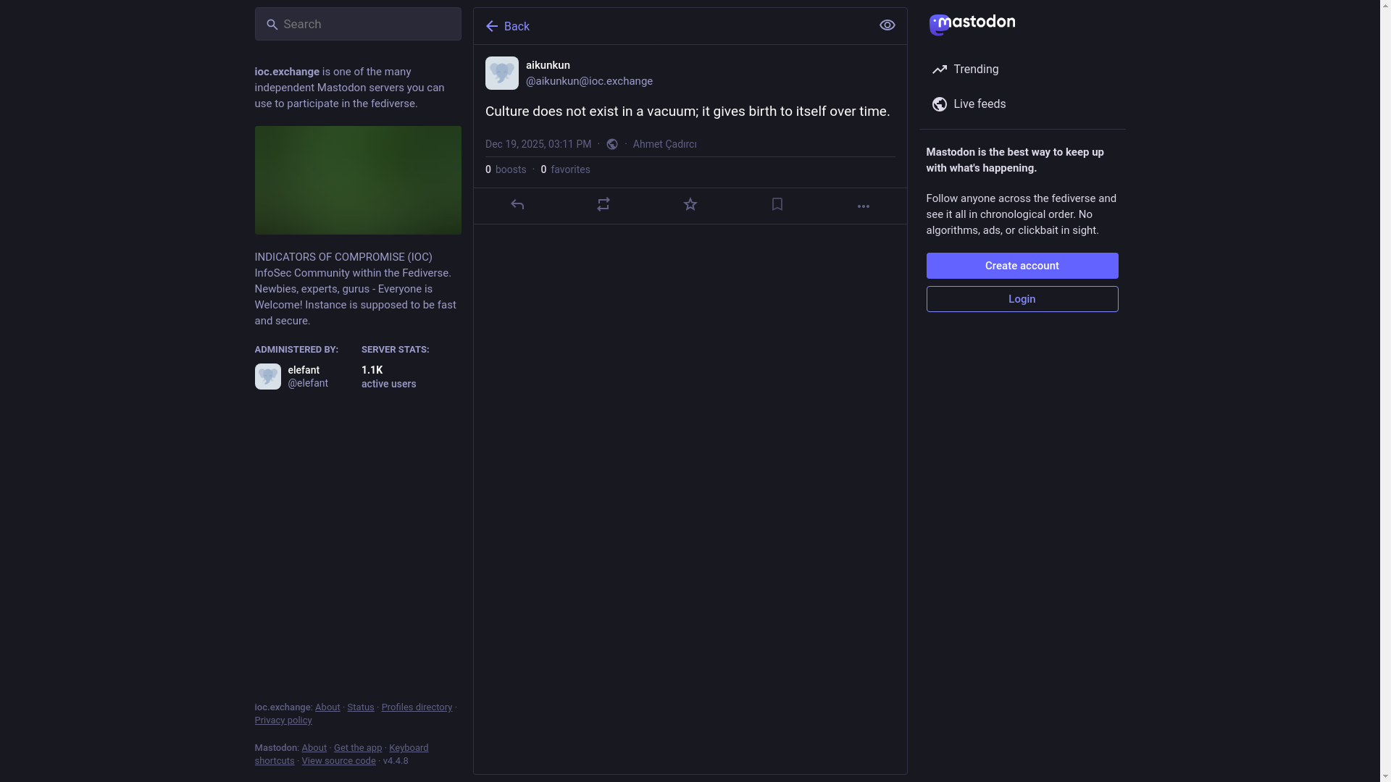Click the green server banner image
Viewport: 1391px width, 782px height.
point(358,180)
